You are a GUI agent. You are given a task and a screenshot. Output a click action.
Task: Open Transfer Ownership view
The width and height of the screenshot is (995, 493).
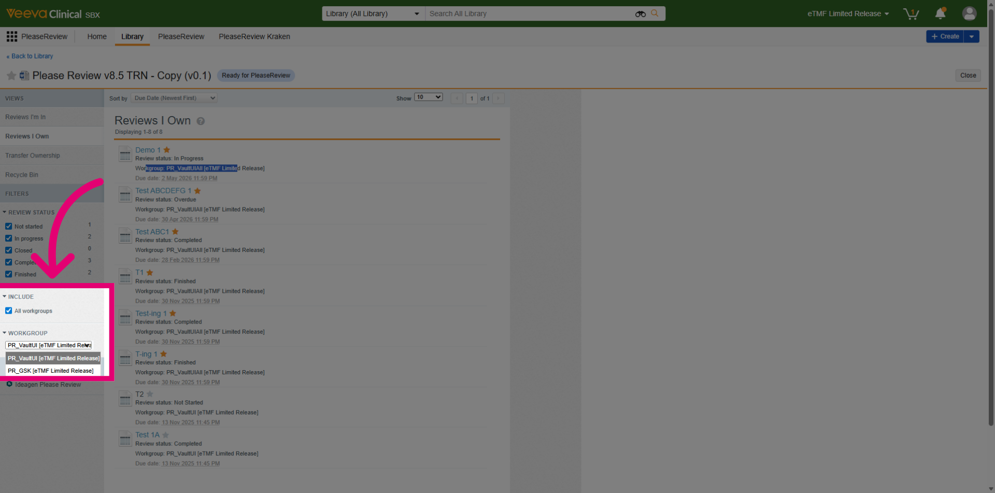52,156
